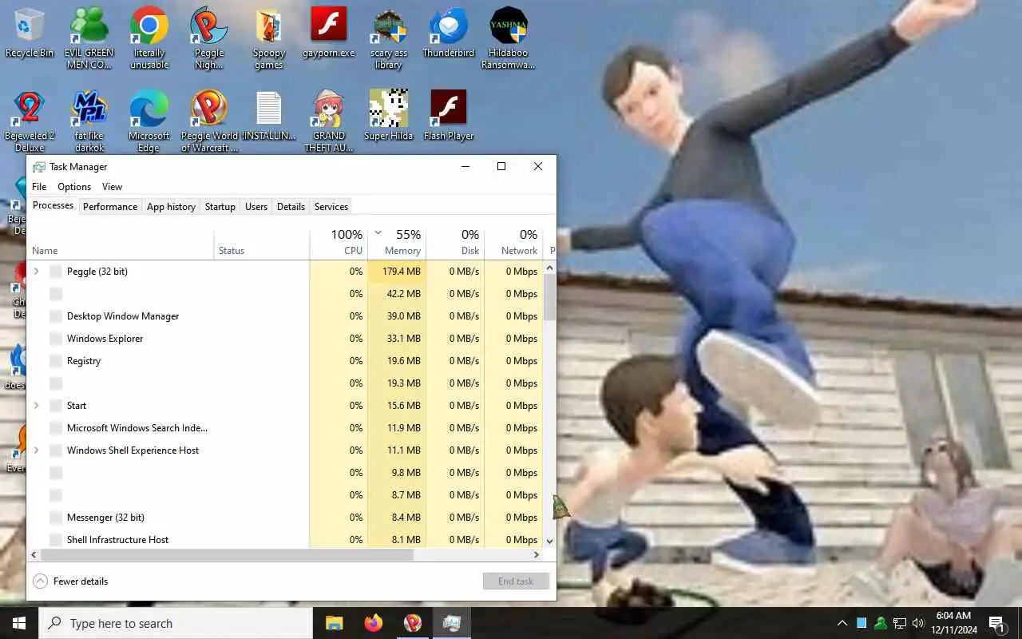Viewport: 1022px width, 639px height.
Task: Open the Peggle World of Warcraft shortcut
Action: (209, 121)
